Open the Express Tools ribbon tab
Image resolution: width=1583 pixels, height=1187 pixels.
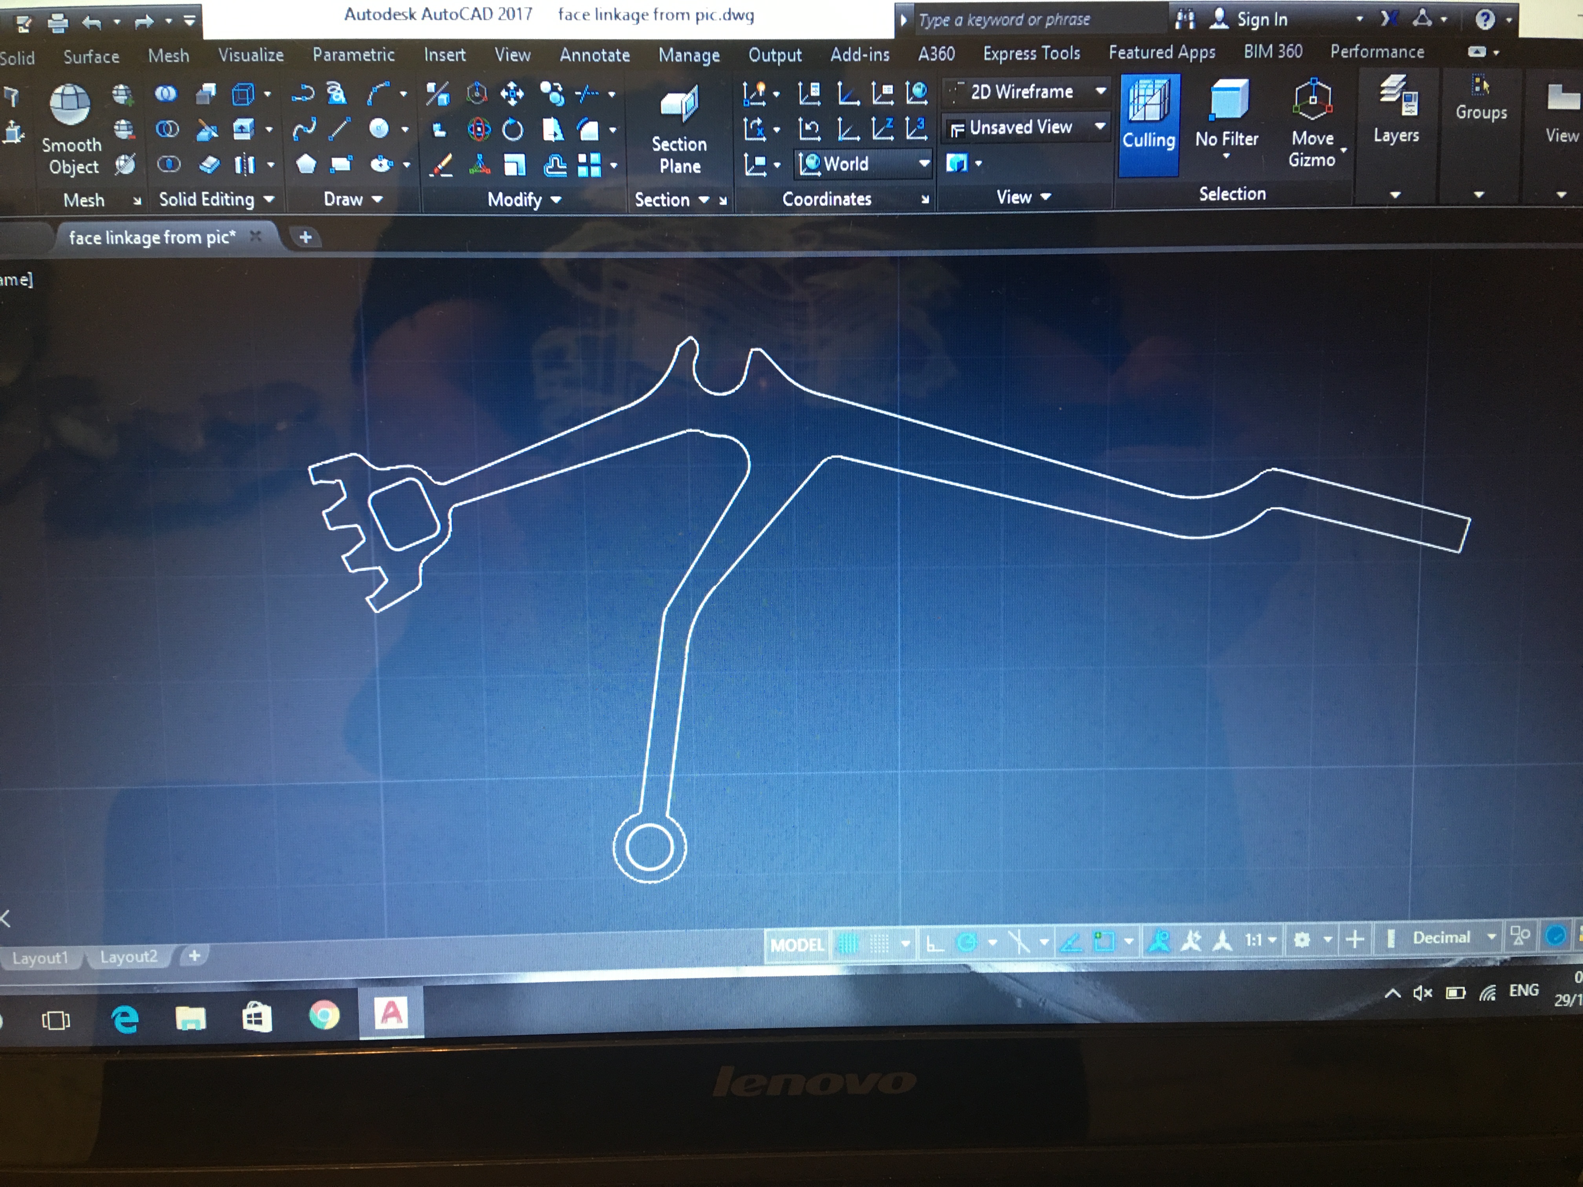(1031, 53)
